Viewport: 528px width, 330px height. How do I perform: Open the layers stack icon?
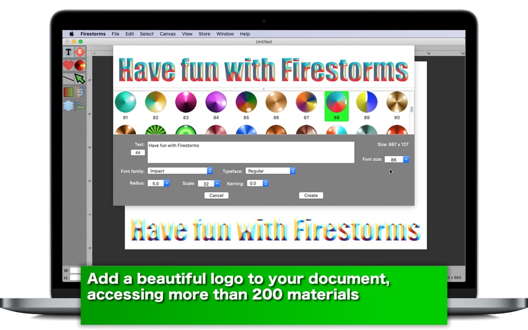pyautogui.click(x=68, y=106)
